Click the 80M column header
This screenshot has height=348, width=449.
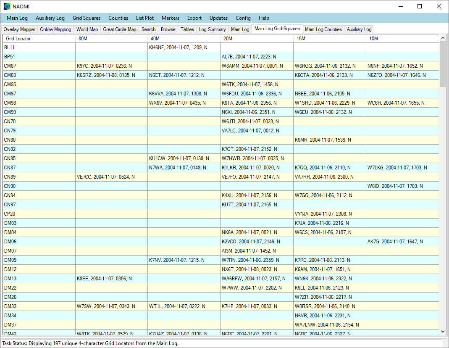click(x=112, y=39)
